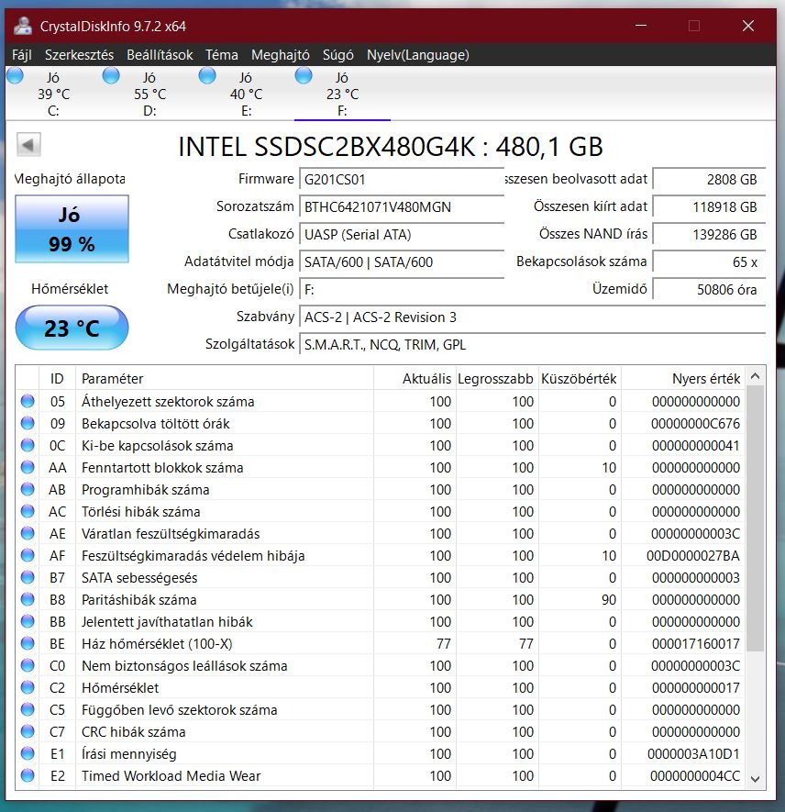
Task: Click the Jó 99 % health status button
Action: (72, 228)
